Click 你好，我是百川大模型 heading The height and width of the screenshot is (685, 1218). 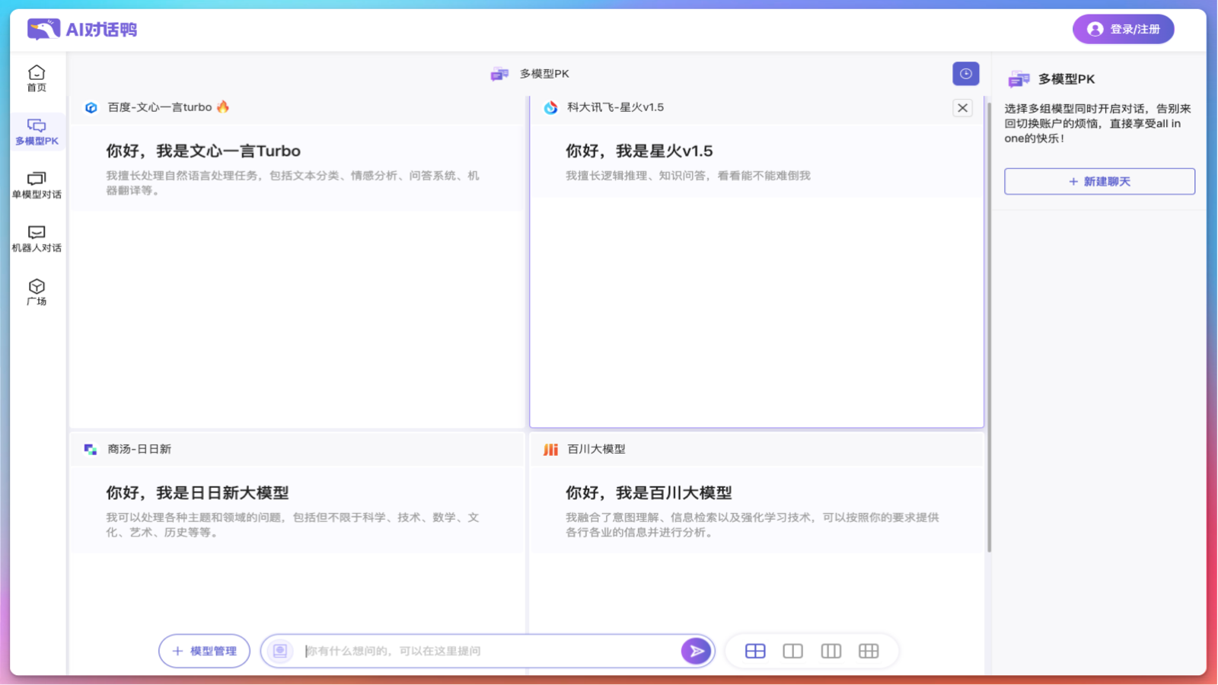tap(649, 492)
